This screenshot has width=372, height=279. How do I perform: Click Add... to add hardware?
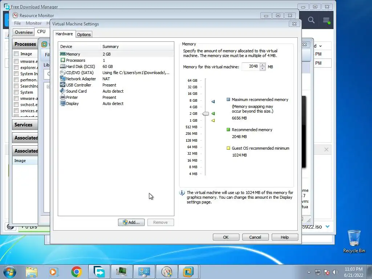click(x=131, y=222)
